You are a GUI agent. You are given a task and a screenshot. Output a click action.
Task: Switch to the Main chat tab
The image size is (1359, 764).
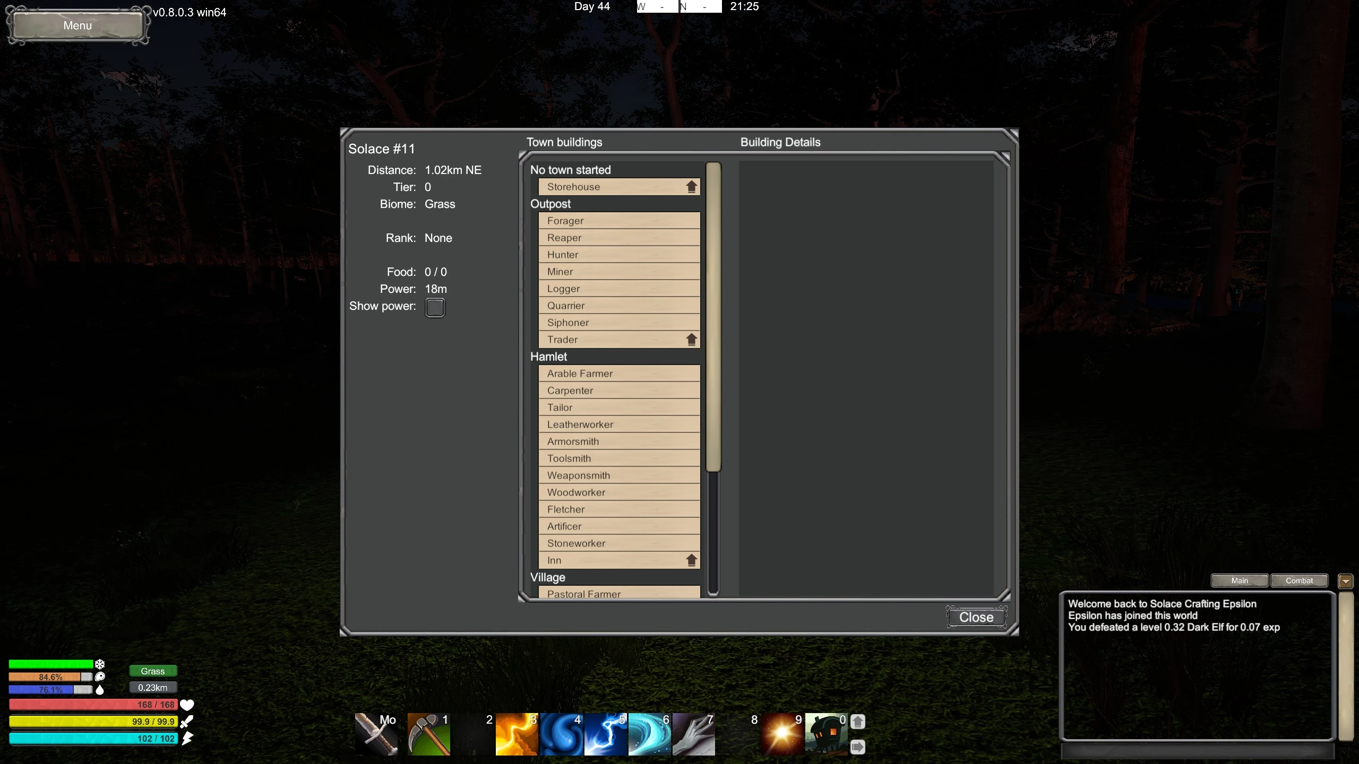click(x=1240, y=580)
